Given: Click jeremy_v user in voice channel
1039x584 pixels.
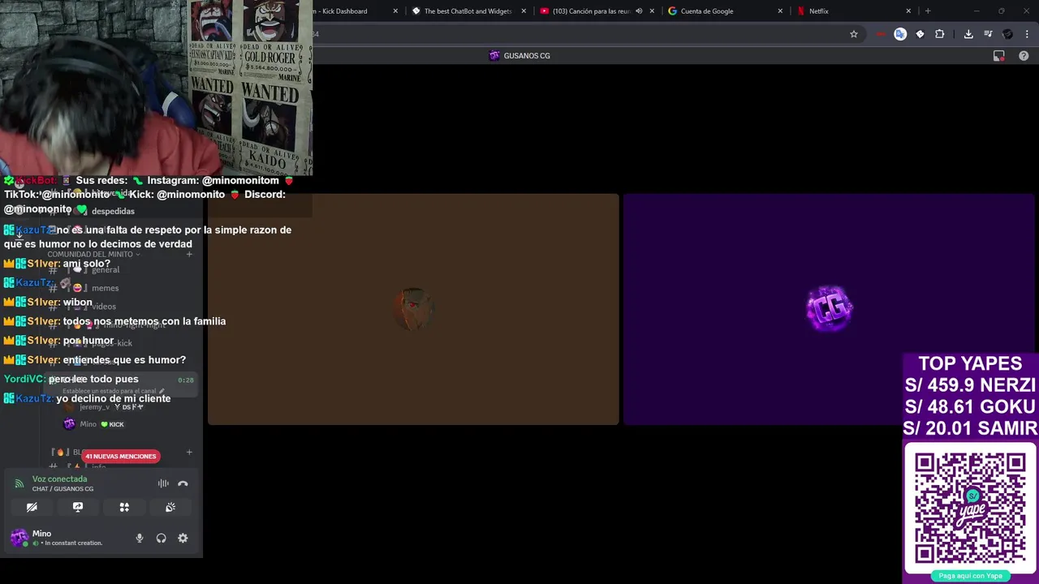Looking at the screenshot, I should click(106, 407).
